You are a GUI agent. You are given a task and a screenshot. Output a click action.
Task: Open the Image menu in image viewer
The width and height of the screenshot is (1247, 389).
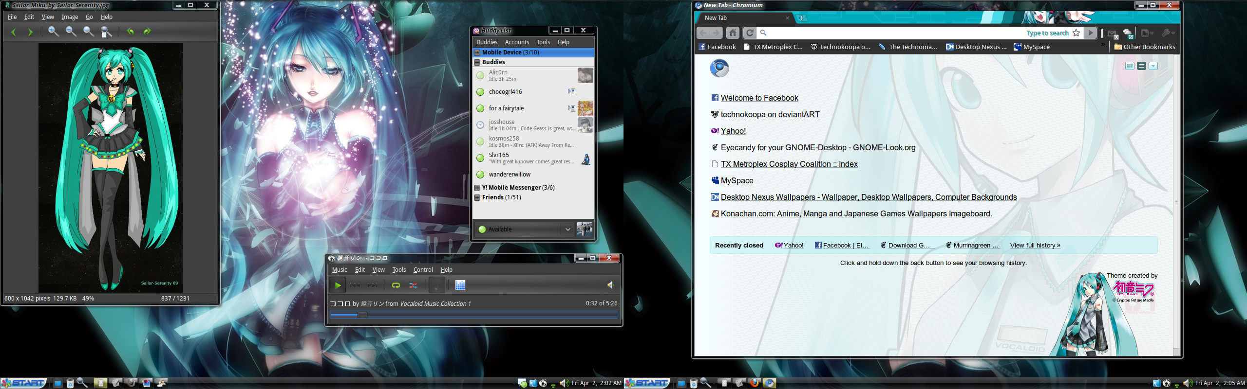(x=70, y=17)
